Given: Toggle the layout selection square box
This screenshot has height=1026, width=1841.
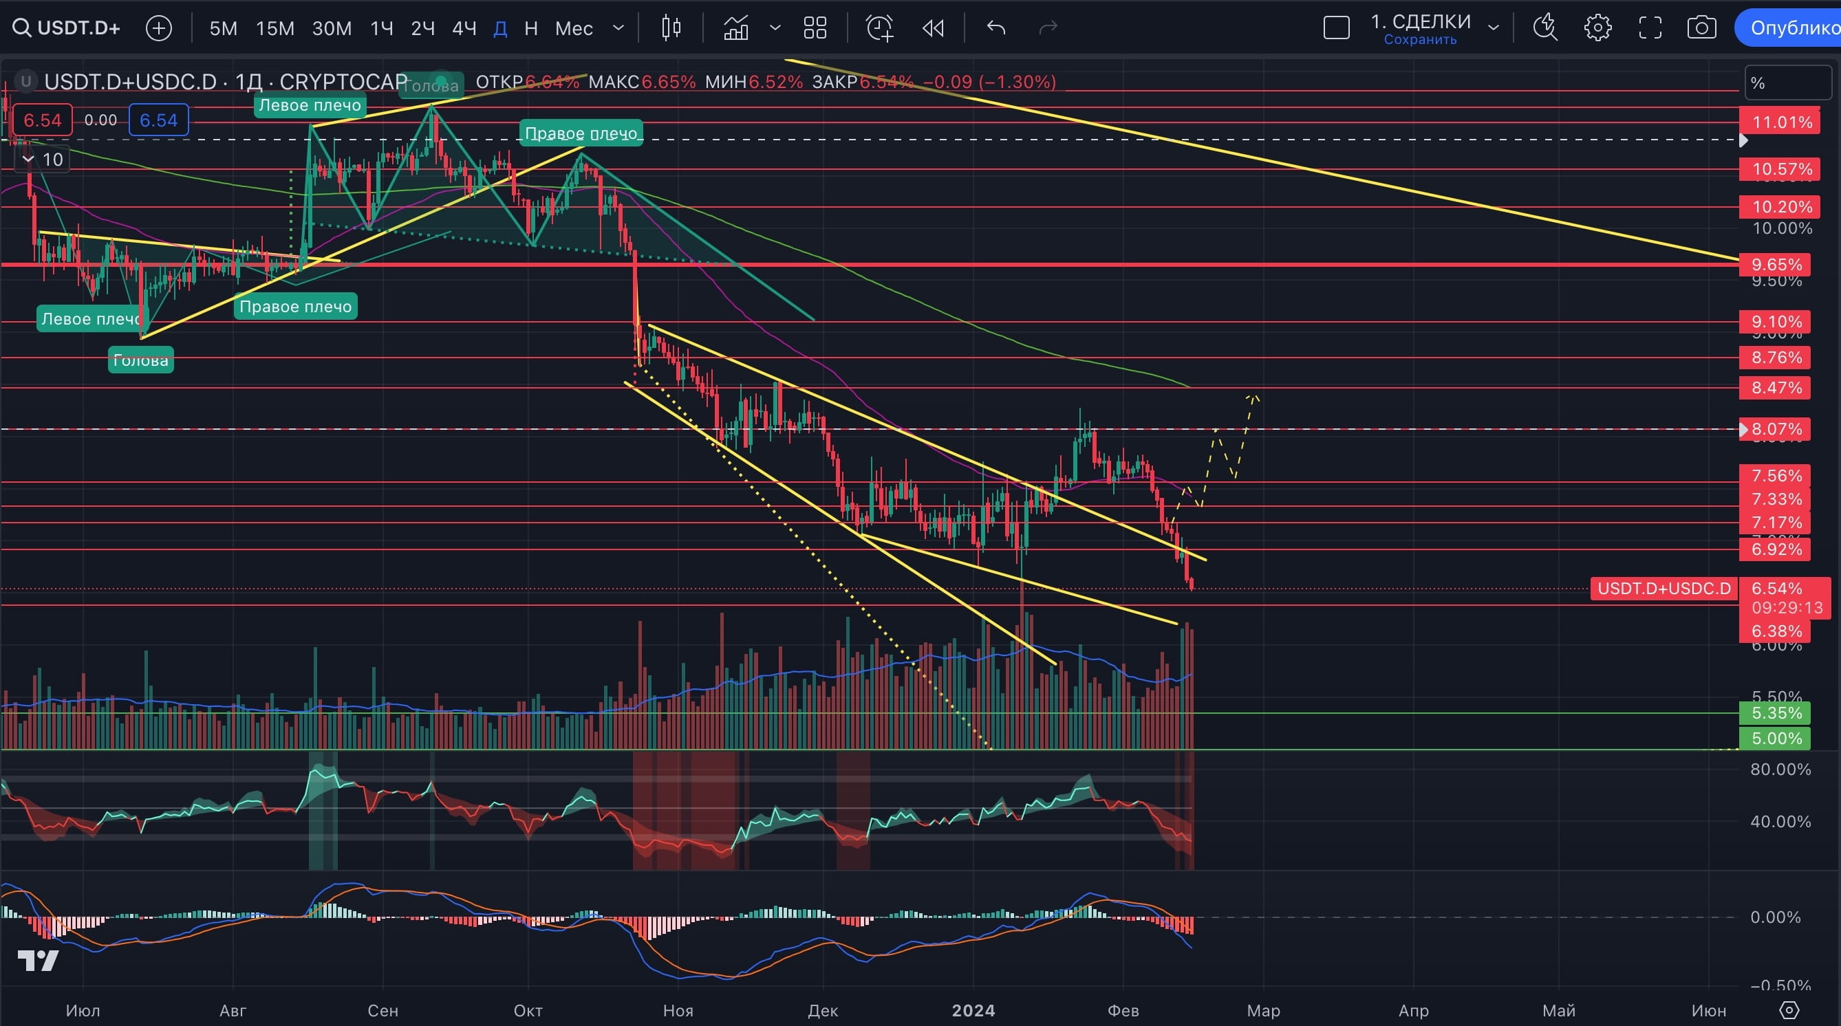Looking at the screenshot, I should 1336,28.
